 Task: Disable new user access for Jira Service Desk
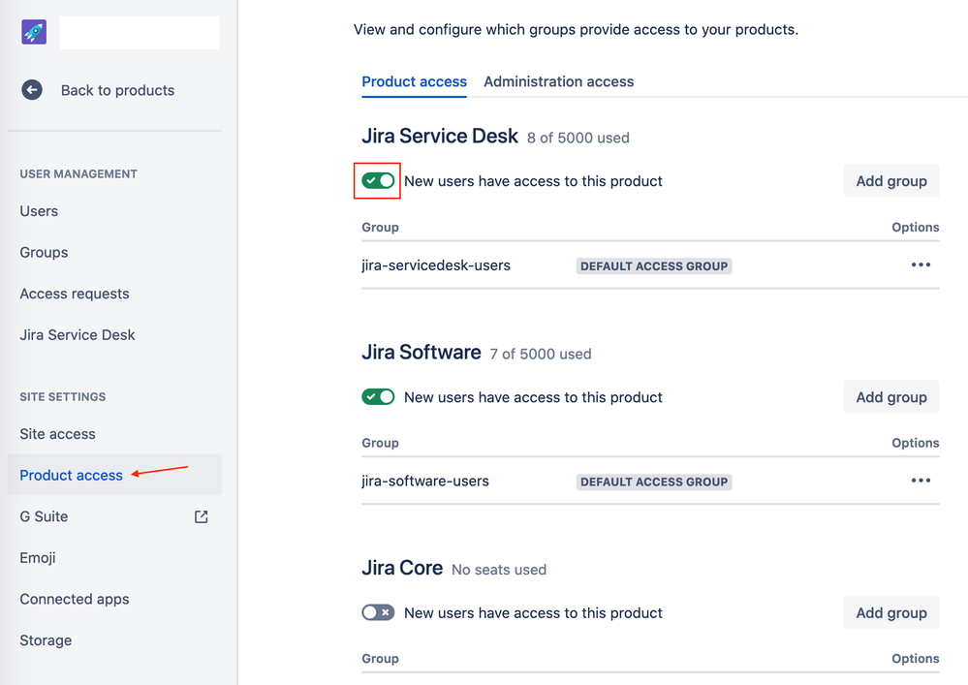coord(378,181)
